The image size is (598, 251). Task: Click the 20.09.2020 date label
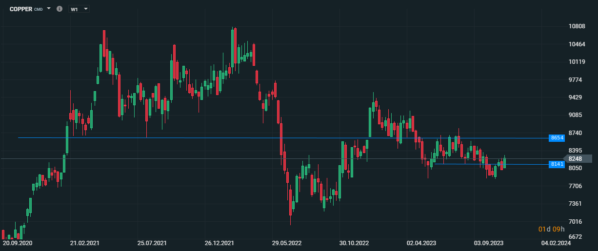click(18, 243)
